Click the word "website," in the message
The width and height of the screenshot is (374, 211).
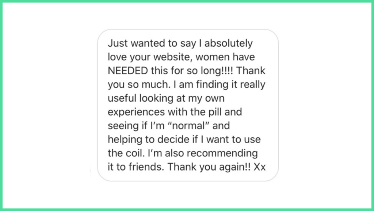(x=173, y=57)
